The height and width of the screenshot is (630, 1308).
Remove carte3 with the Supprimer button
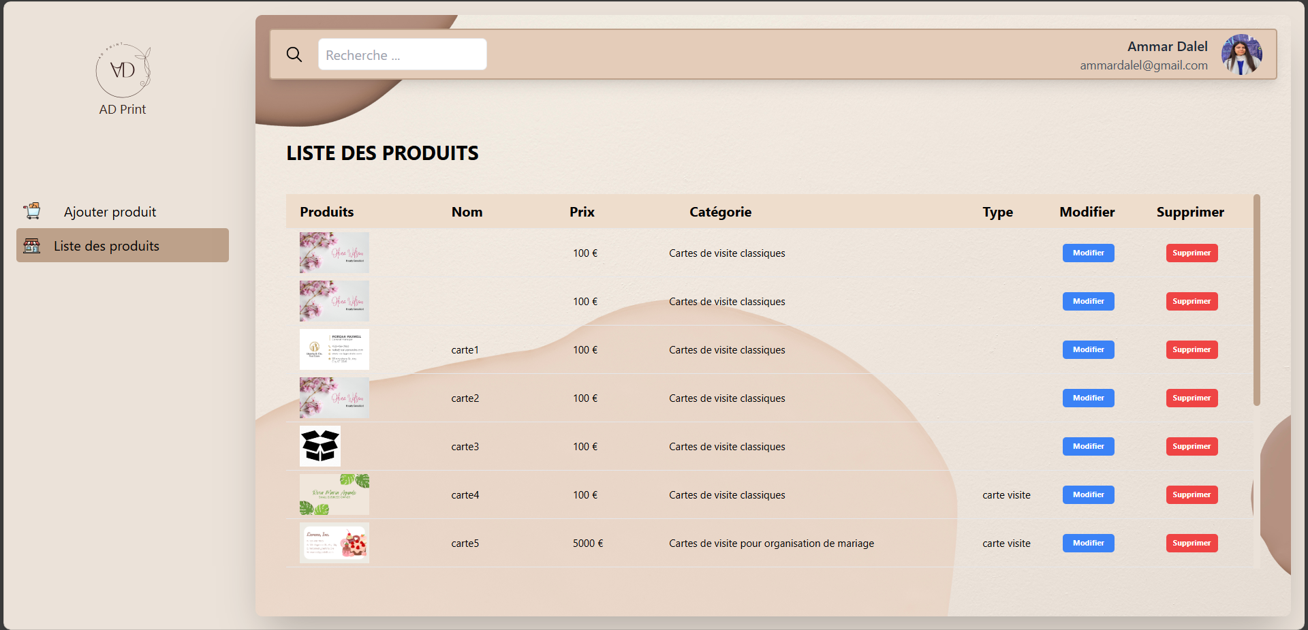[x=1192, y=446]
